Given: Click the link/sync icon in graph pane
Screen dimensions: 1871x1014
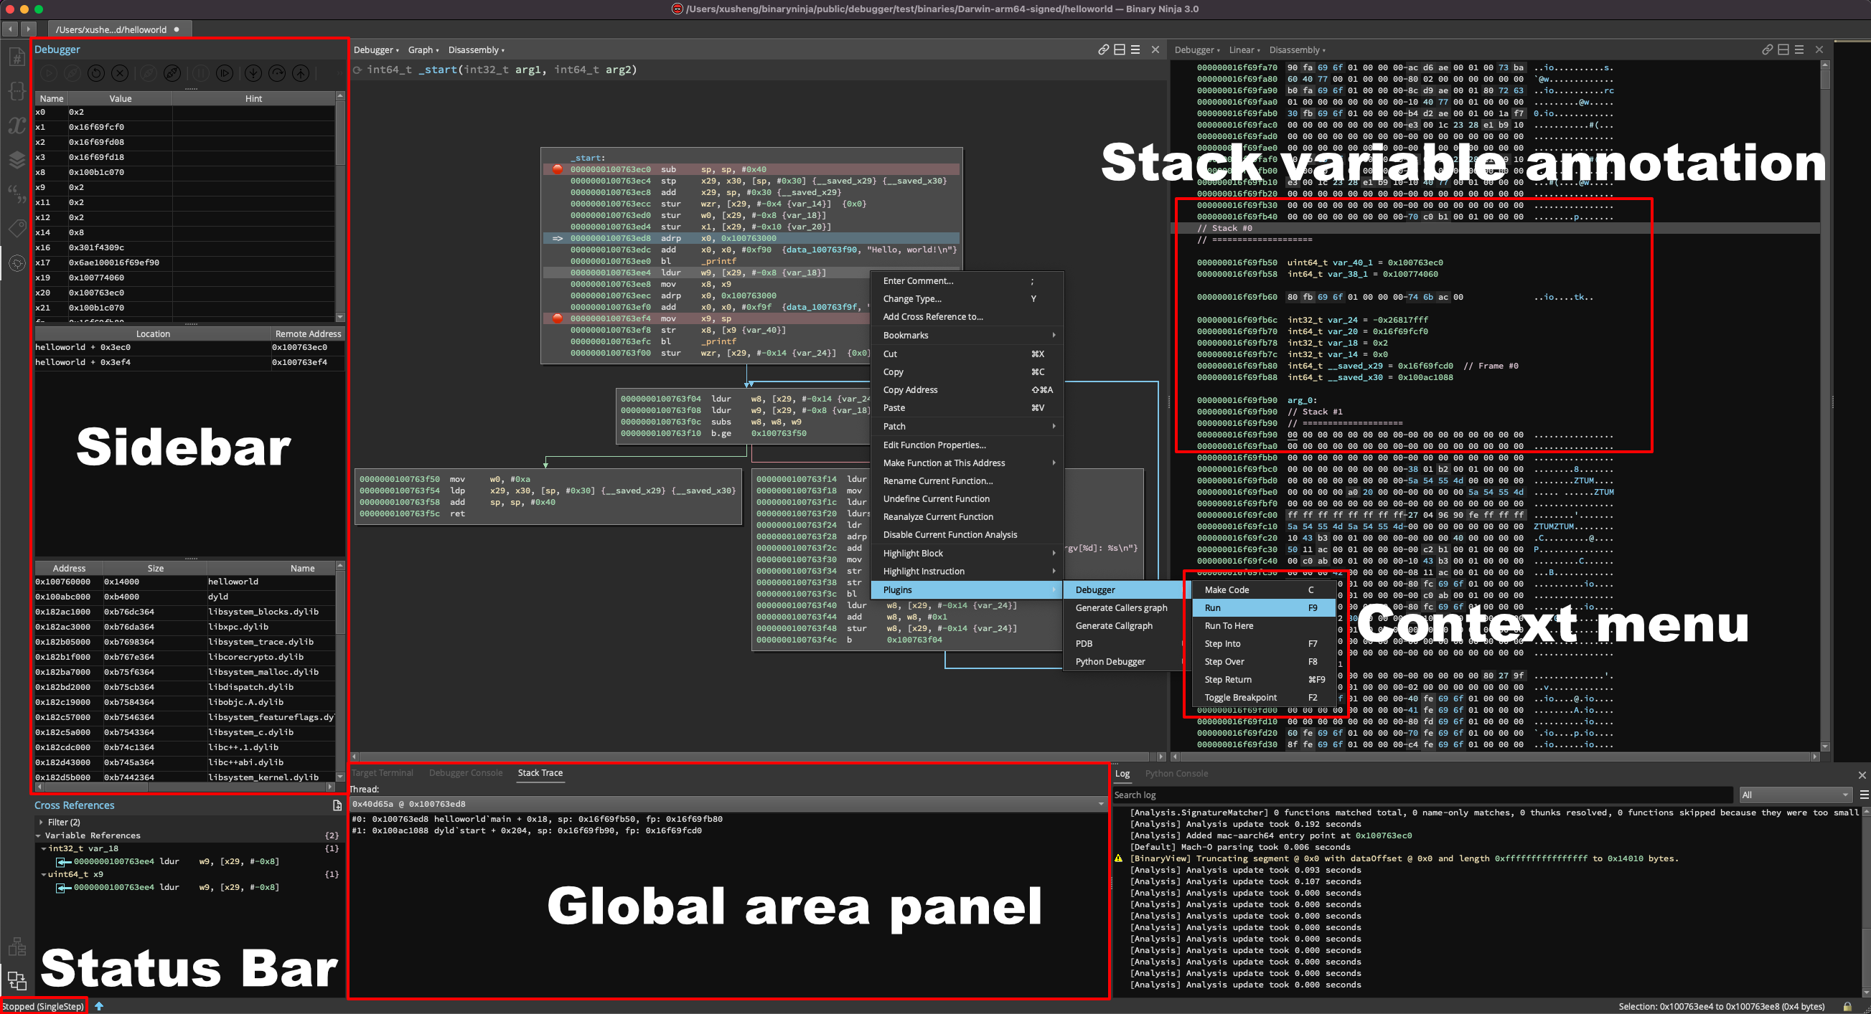Looking at the screenshot, I should click(x=1103, y=49).
